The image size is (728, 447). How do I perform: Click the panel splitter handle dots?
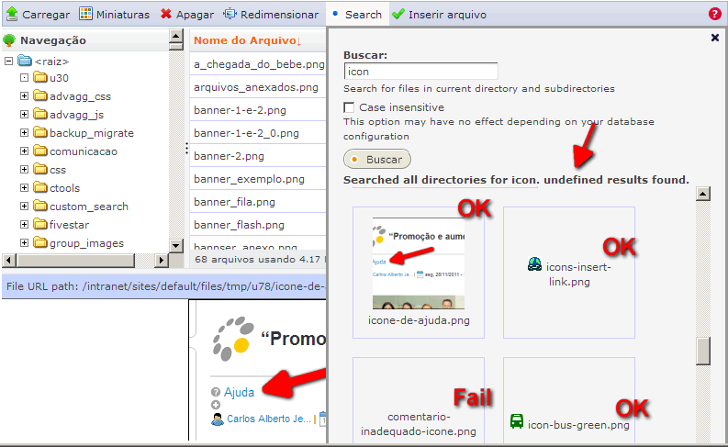pos(186,148)
